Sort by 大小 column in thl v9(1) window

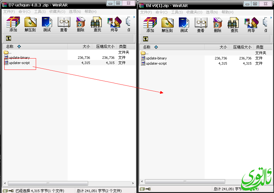pyautogui.click(x=217, y=47)
